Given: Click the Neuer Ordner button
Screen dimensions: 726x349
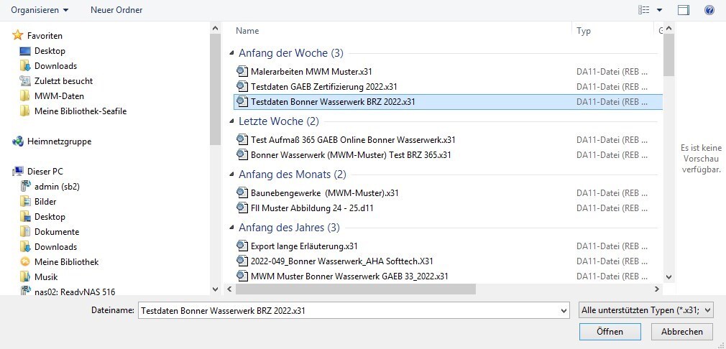Looking at the screenshot, I should click(x=116, y=10).
